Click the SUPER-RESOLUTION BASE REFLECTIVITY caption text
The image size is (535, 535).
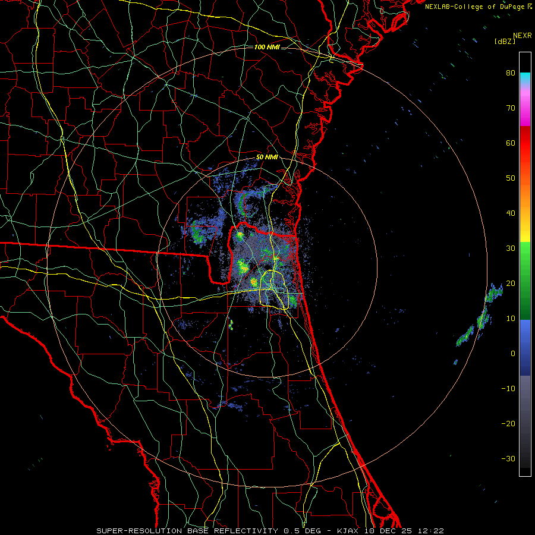point(186,531)
